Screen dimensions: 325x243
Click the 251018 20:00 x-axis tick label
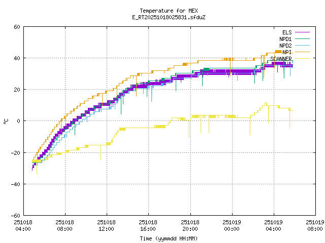[x=190, y=225]
